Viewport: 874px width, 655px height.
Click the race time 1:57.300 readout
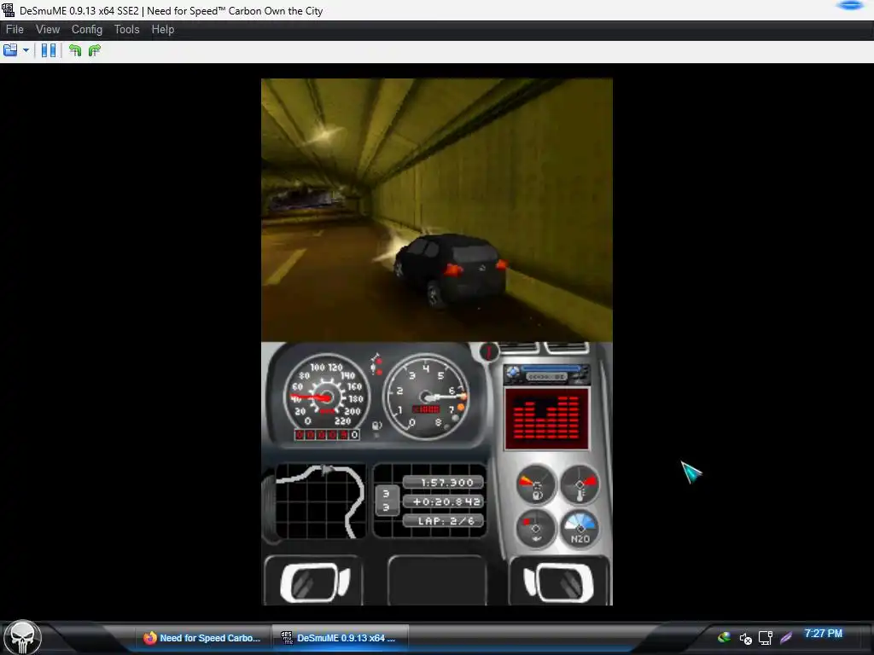tap(443, 483)
